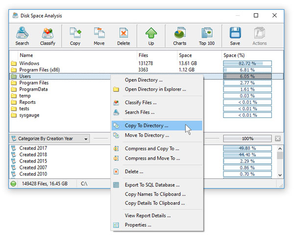
Task: Click category list scrollbar up arrow
Action: (280, 149)
